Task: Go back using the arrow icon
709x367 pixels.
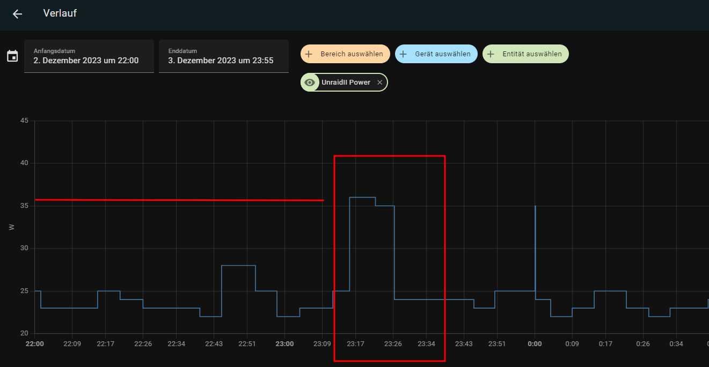Action: (x=17, y=14)
